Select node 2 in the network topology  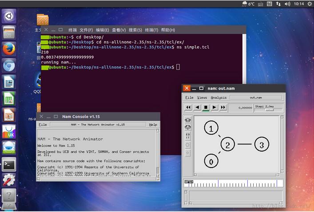227,144
